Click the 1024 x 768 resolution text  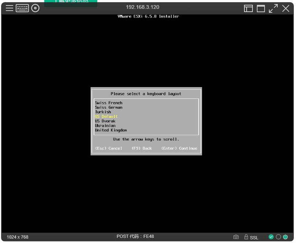coord(18,237)
